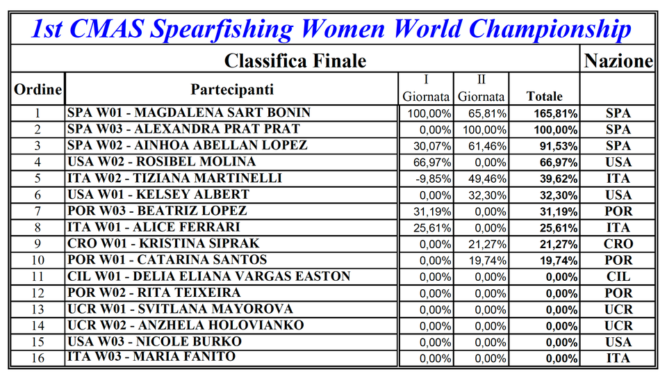This screenshot has height=374, width=667.
Task: Click the Nazione column header
Action: click(618, 60)
